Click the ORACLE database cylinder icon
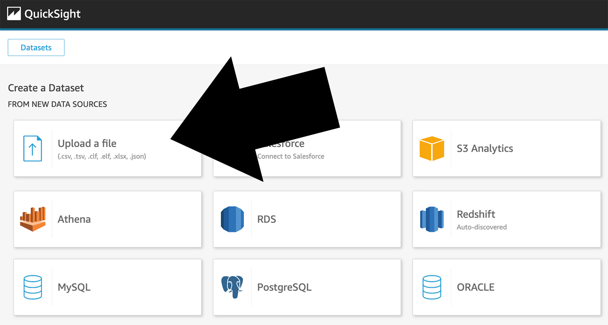This screenshot has height=325, width=608. (432, 287)
